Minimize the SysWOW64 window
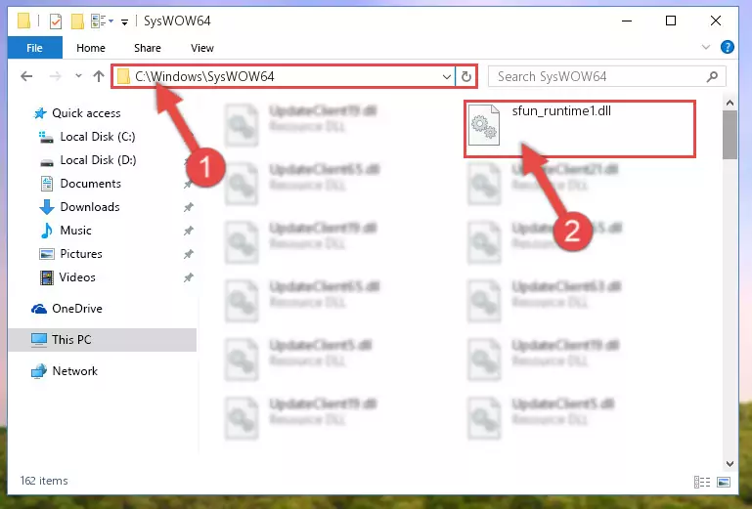Viewport: 752px width, 509px height. [x=627, y=21]
